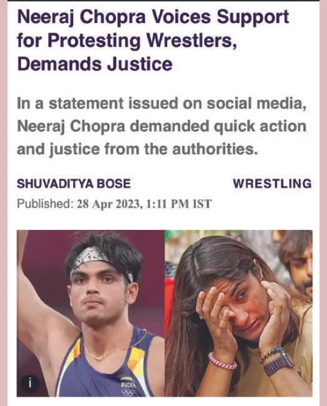327x406 pixels.
Task: Open the Neeraj Chopra Voices Support headline
Action: click(153, 40)
